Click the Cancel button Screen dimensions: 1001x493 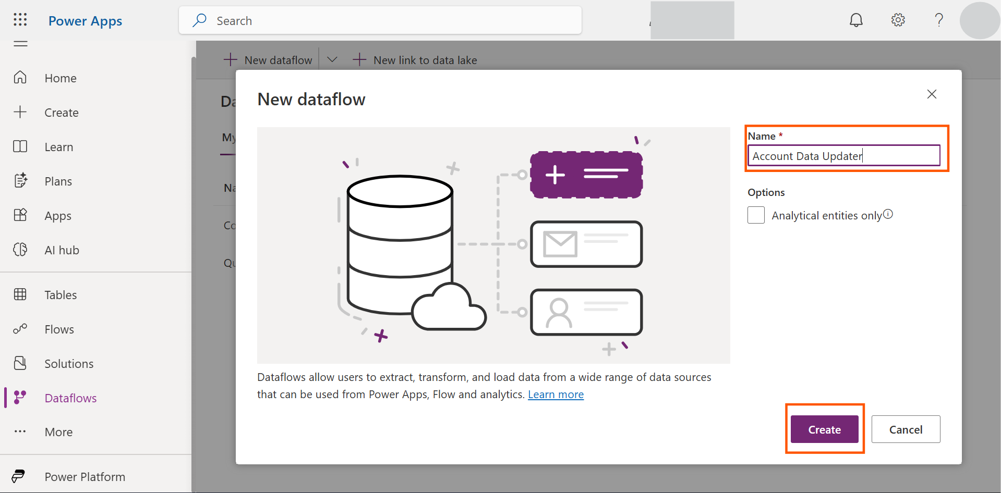906,429
